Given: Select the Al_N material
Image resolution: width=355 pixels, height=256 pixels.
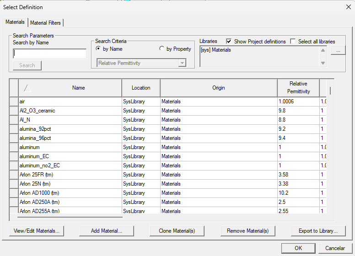Looking at the screenshot, I should [167, 120].
